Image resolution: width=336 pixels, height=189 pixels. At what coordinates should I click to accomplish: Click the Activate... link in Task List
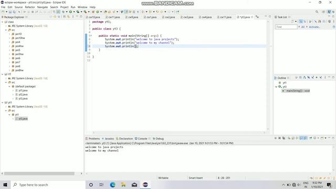click(314, 27)
